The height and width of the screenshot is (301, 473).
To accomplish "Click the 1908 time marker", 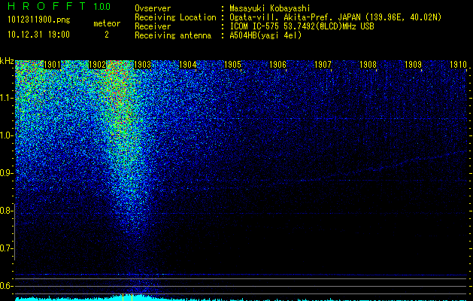I will point(368,65).
